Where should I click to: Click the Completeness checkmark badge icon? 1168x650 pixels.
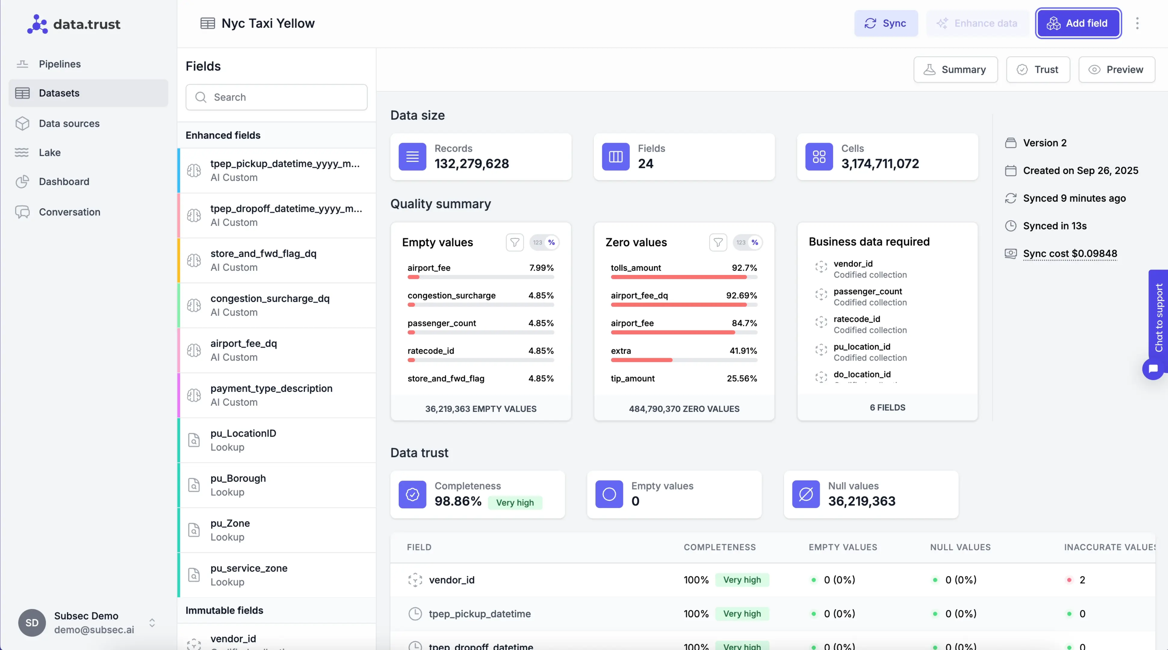click(x=412, y=494)
